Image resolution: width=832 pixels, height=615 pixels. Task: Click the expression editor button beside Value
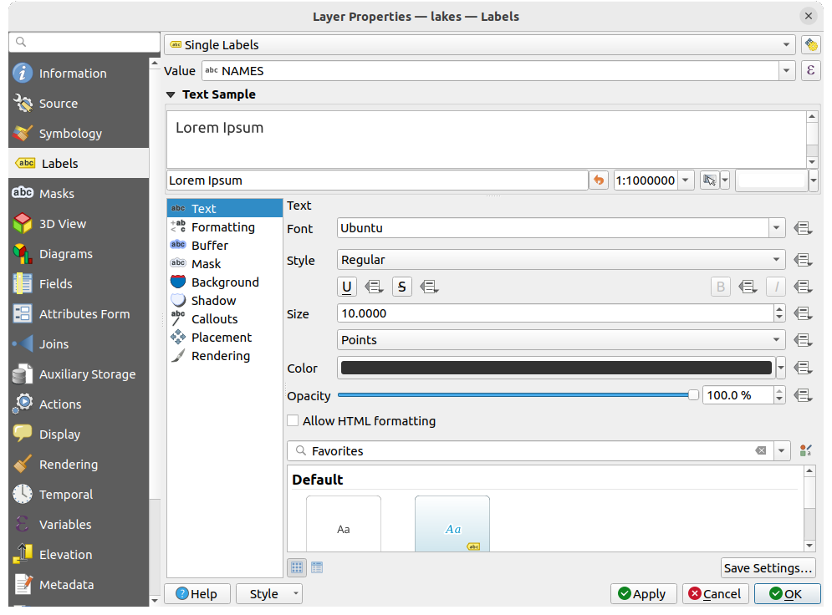(x=809, y=71)
